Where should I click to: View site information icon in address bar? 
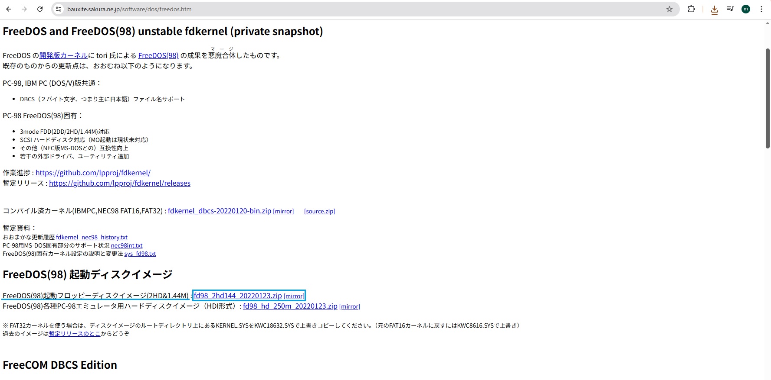pyautogui.click(x=59, y=9)
